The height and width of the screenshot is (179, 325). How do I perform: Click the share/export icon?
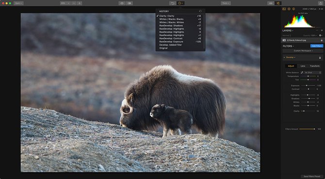click(x=321, y=3)
